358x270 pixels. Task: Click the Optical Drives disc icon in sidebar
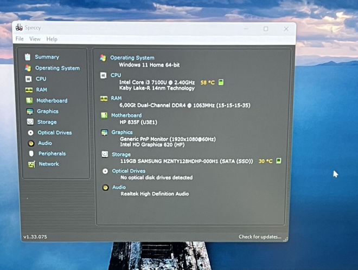(30, 133)
